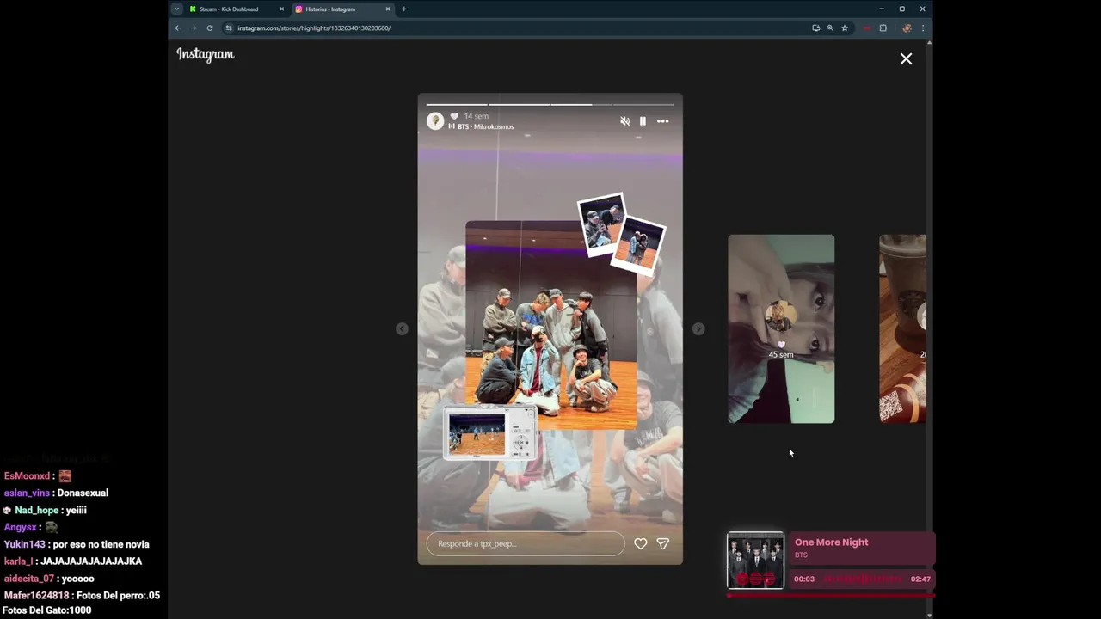This screenshot has width=1101, height=619.
Task: Click chat username 'Nad_hope'
Action: (37, 511)
